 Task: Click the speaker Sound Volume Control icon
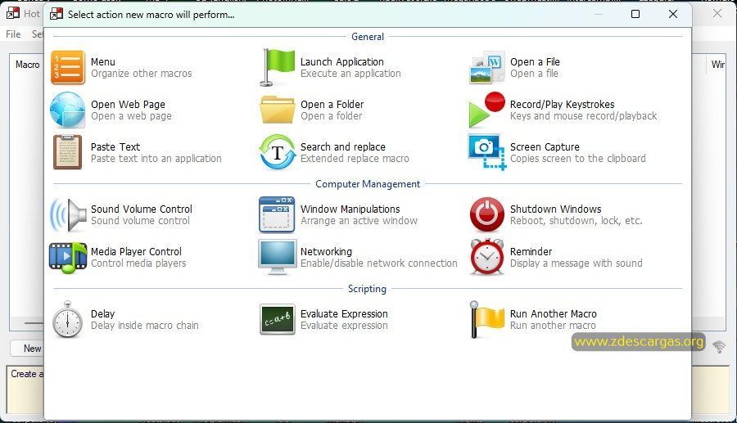coord(68,215)
